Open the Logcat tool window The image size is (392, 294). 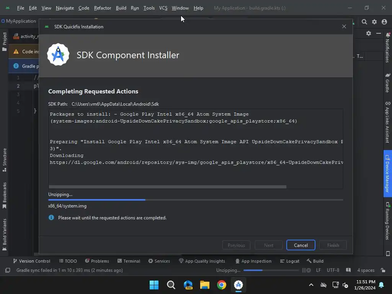coord(289,261)
